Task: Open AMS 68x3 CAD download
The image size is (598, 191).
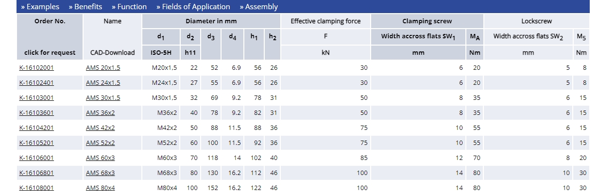Action: click(x=100, y=173)
